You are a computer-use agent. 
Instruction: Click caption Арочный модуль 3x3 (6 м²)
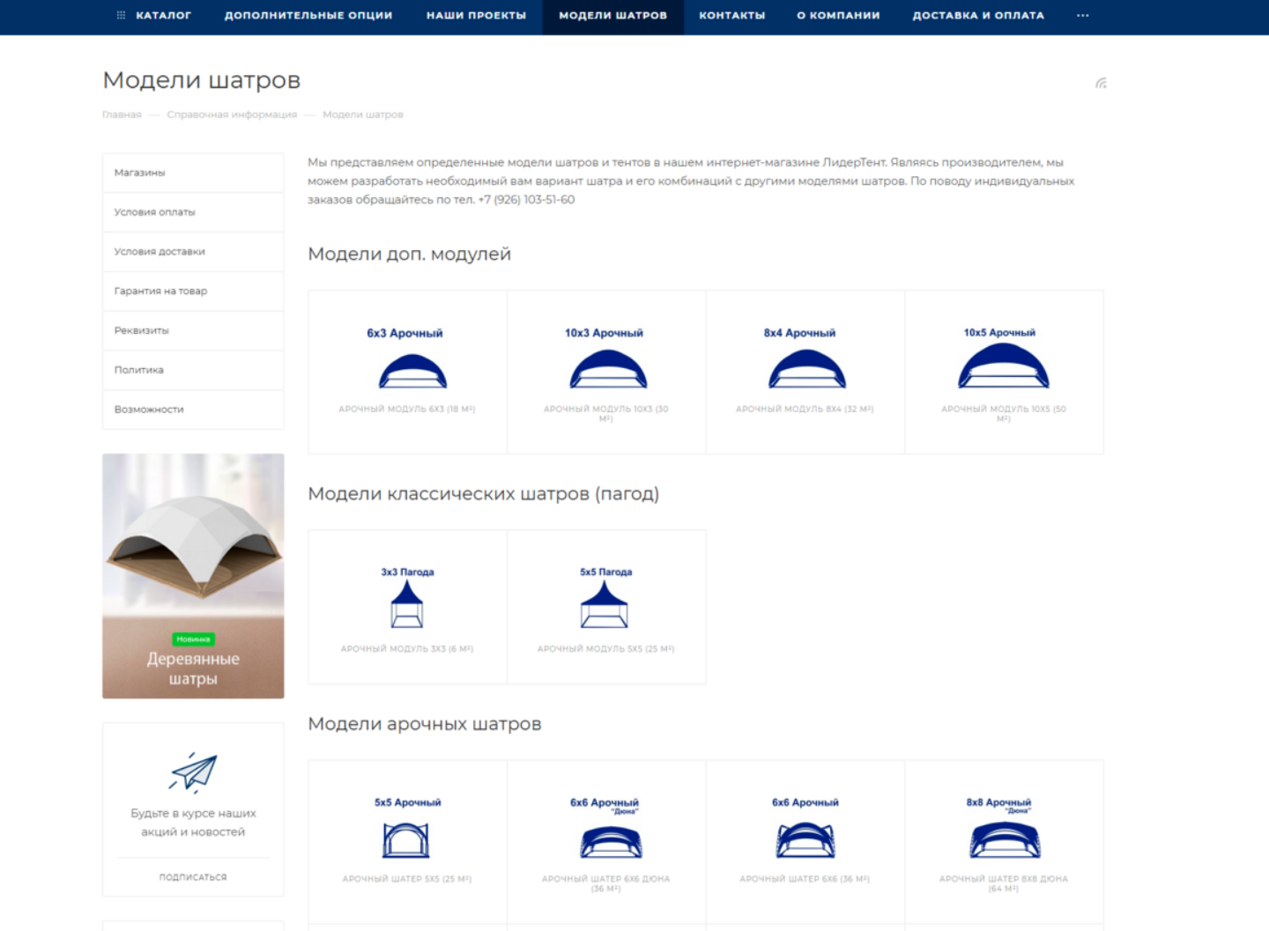pyautogui.click(x=406, y=649)
